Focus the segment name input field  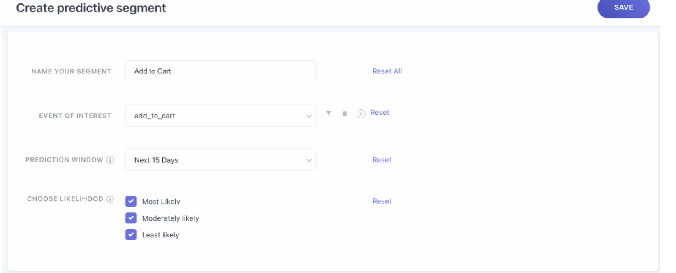pyautogui.click(x=221, y=71)
